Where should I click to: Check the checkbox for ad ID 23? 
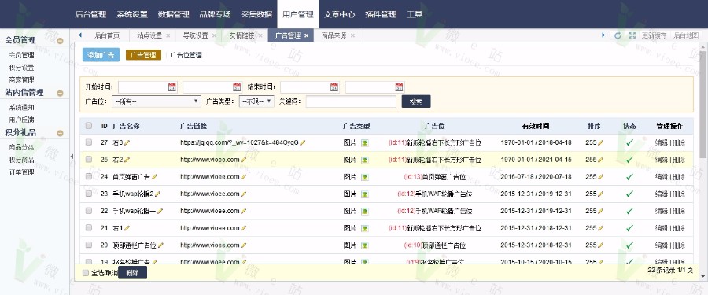point(88,194)
